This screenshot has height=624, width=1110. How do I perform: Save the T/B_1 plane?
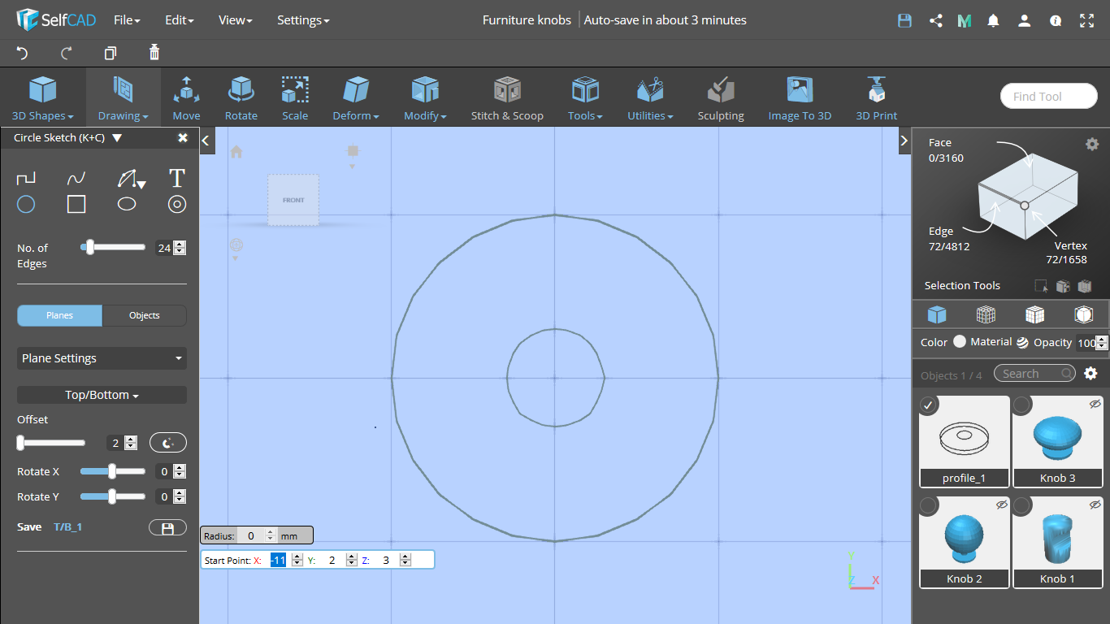pos(167,528)
